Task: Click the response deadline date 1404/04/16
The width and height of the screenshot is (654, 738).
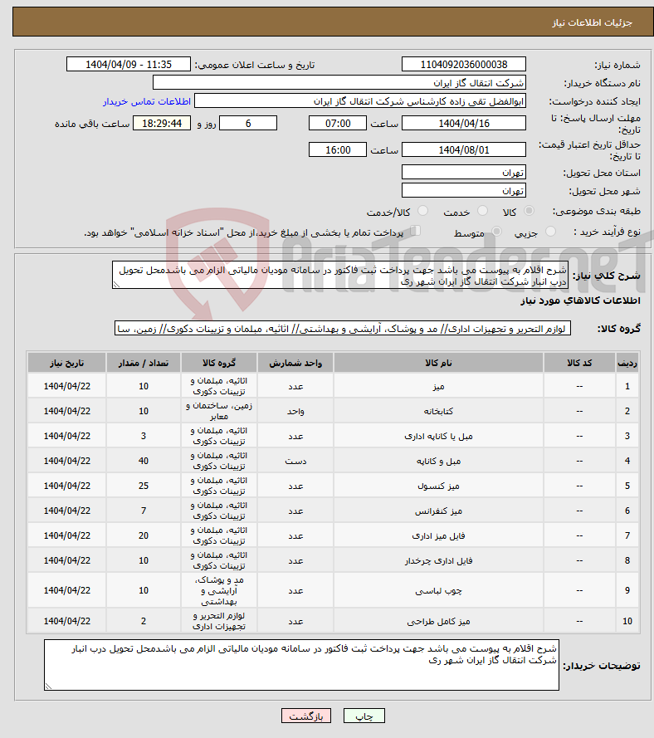Action: tap(464, 124)
